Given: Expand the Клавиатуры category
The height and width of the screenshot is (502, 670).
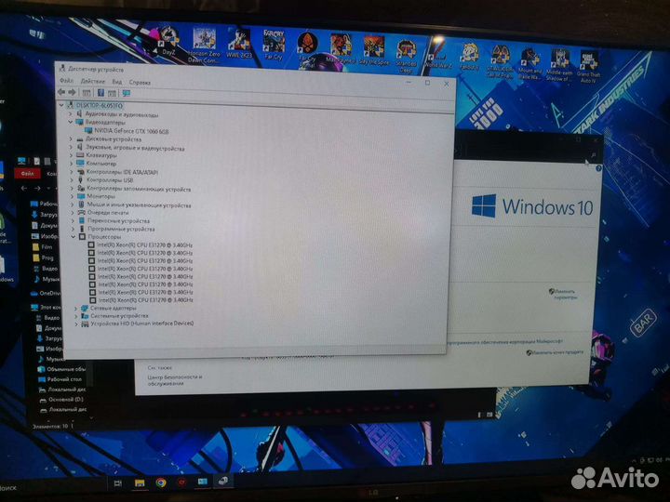Looking at the screenshot, I should [72, 155].
